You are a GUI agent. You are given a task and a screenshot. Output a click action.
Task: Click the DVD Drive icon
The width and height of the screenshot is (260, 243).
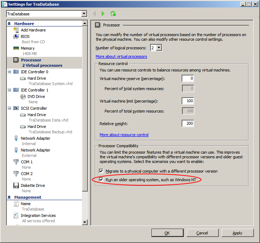point(23,96)
